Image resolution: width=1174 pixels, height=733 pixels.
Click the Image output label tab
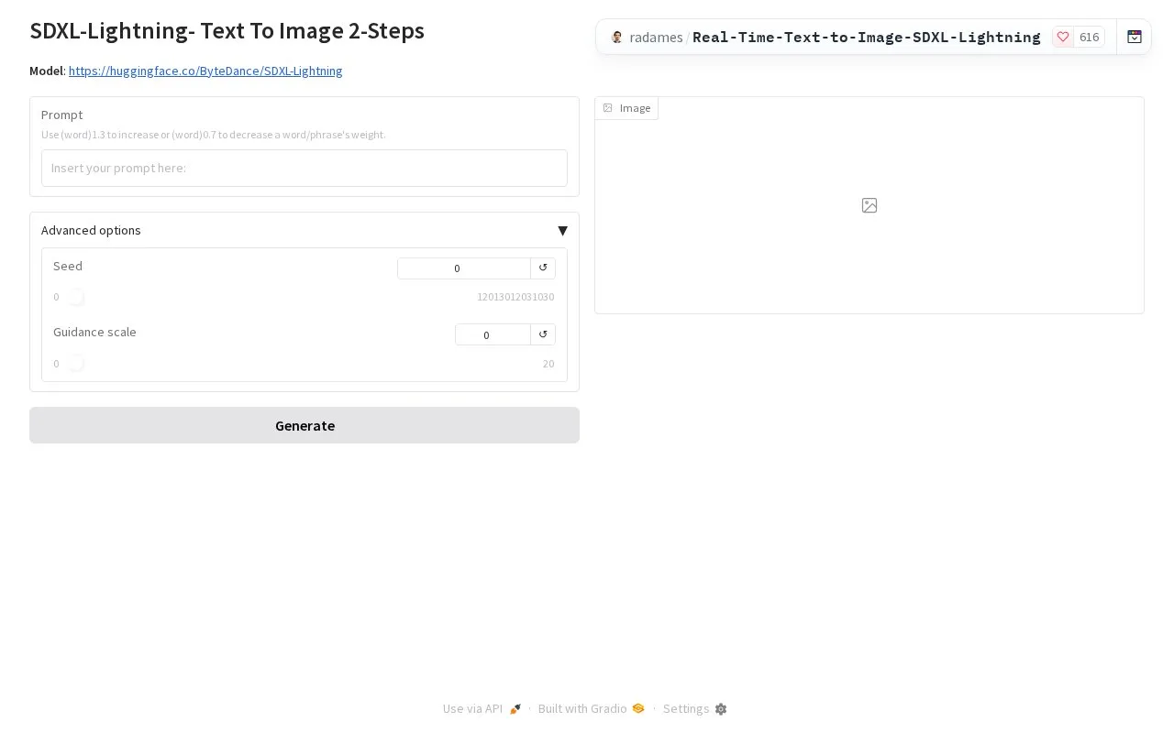(626, 108)
